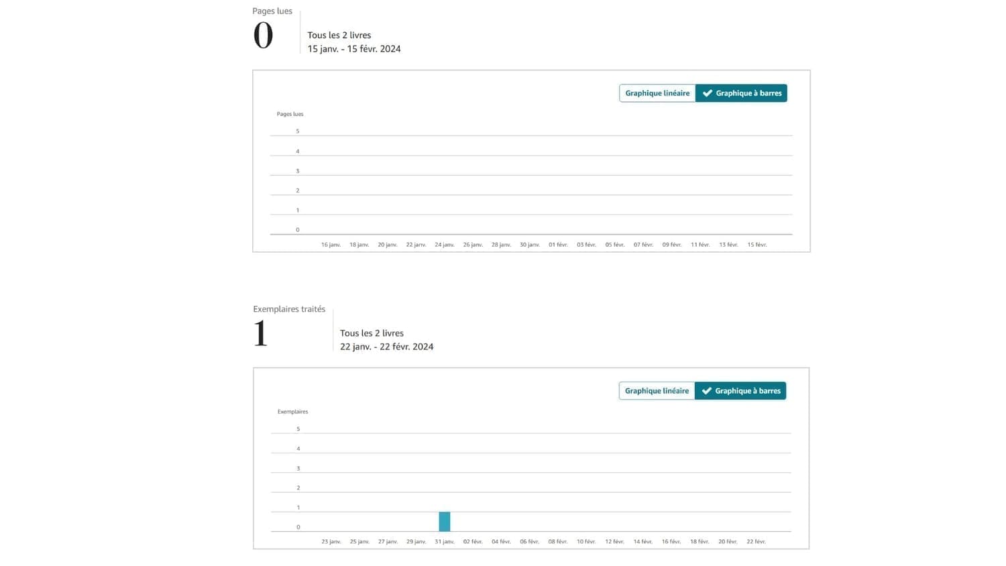This screenshot has height=566, width=1006.
Task: Click the '16 févr.' axis label
Action: click(x=671, y=542)
